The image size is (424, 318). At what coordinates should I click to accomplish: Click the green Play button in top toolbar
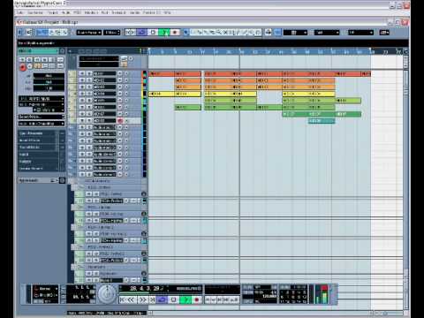(x=165, y=33)
